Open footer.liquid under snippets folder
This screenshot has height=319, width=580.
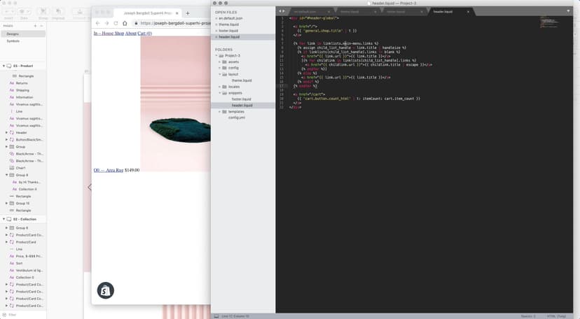click(241, 99)
